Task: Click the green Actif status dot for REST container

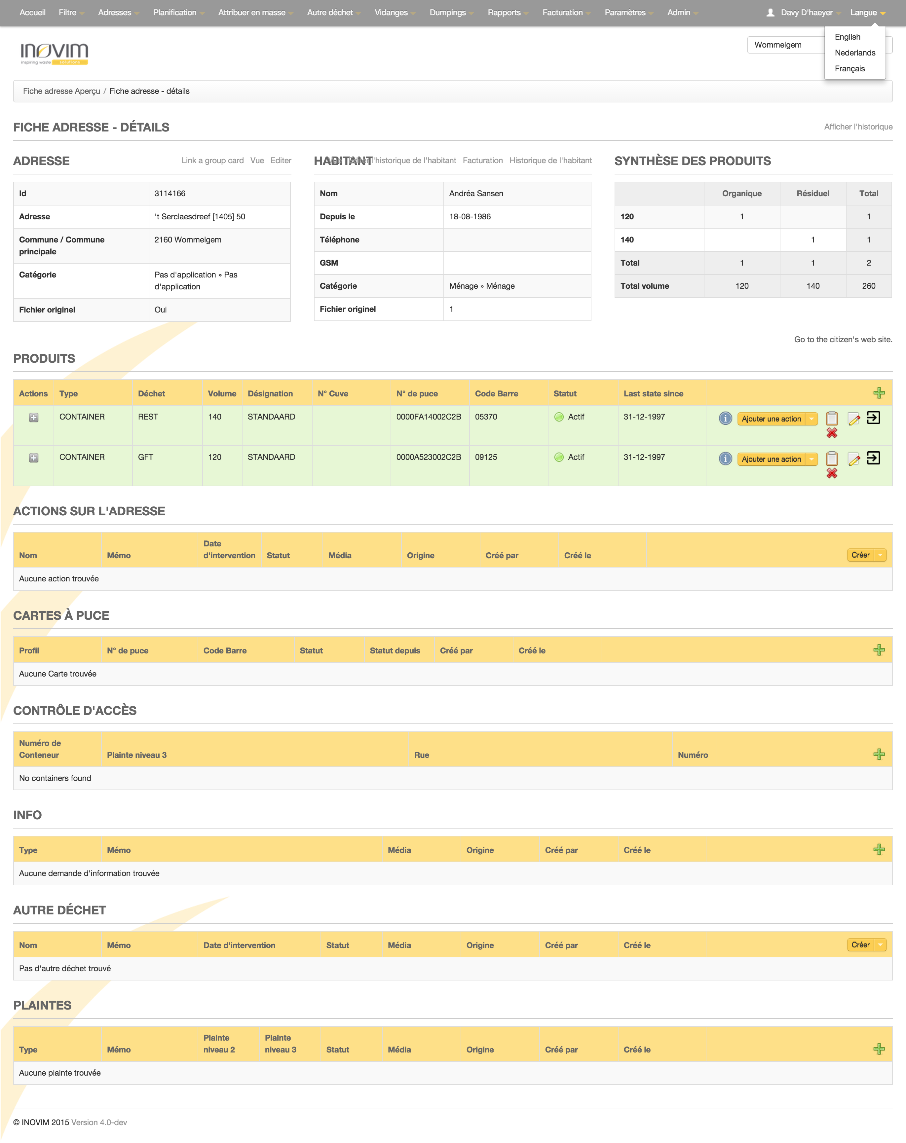Action: tap(559, 417)
